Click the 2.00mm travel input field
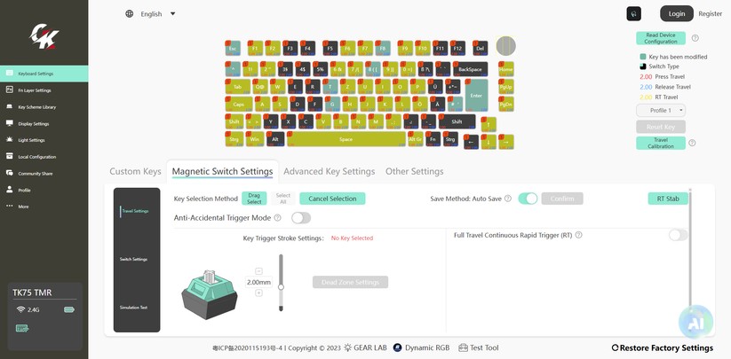Image resolution: width=731 pixels, height=359 pixels. (258, 282)
